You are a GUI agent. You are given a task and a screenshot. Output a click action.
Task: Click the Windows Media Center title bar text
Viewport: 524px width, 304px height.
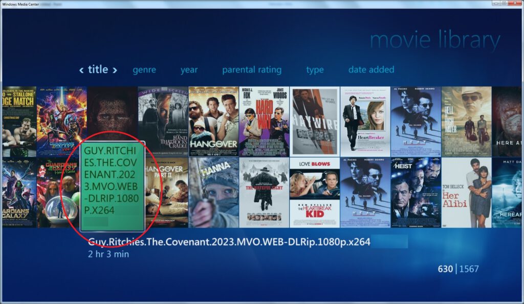coord(20,4)
